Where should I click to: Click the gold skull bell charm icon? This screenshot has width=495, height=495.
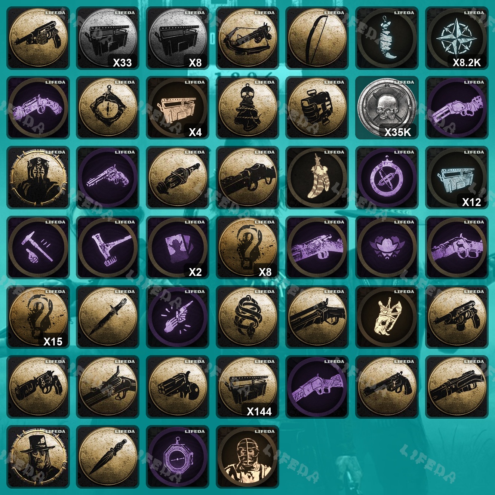pos(248,108)
